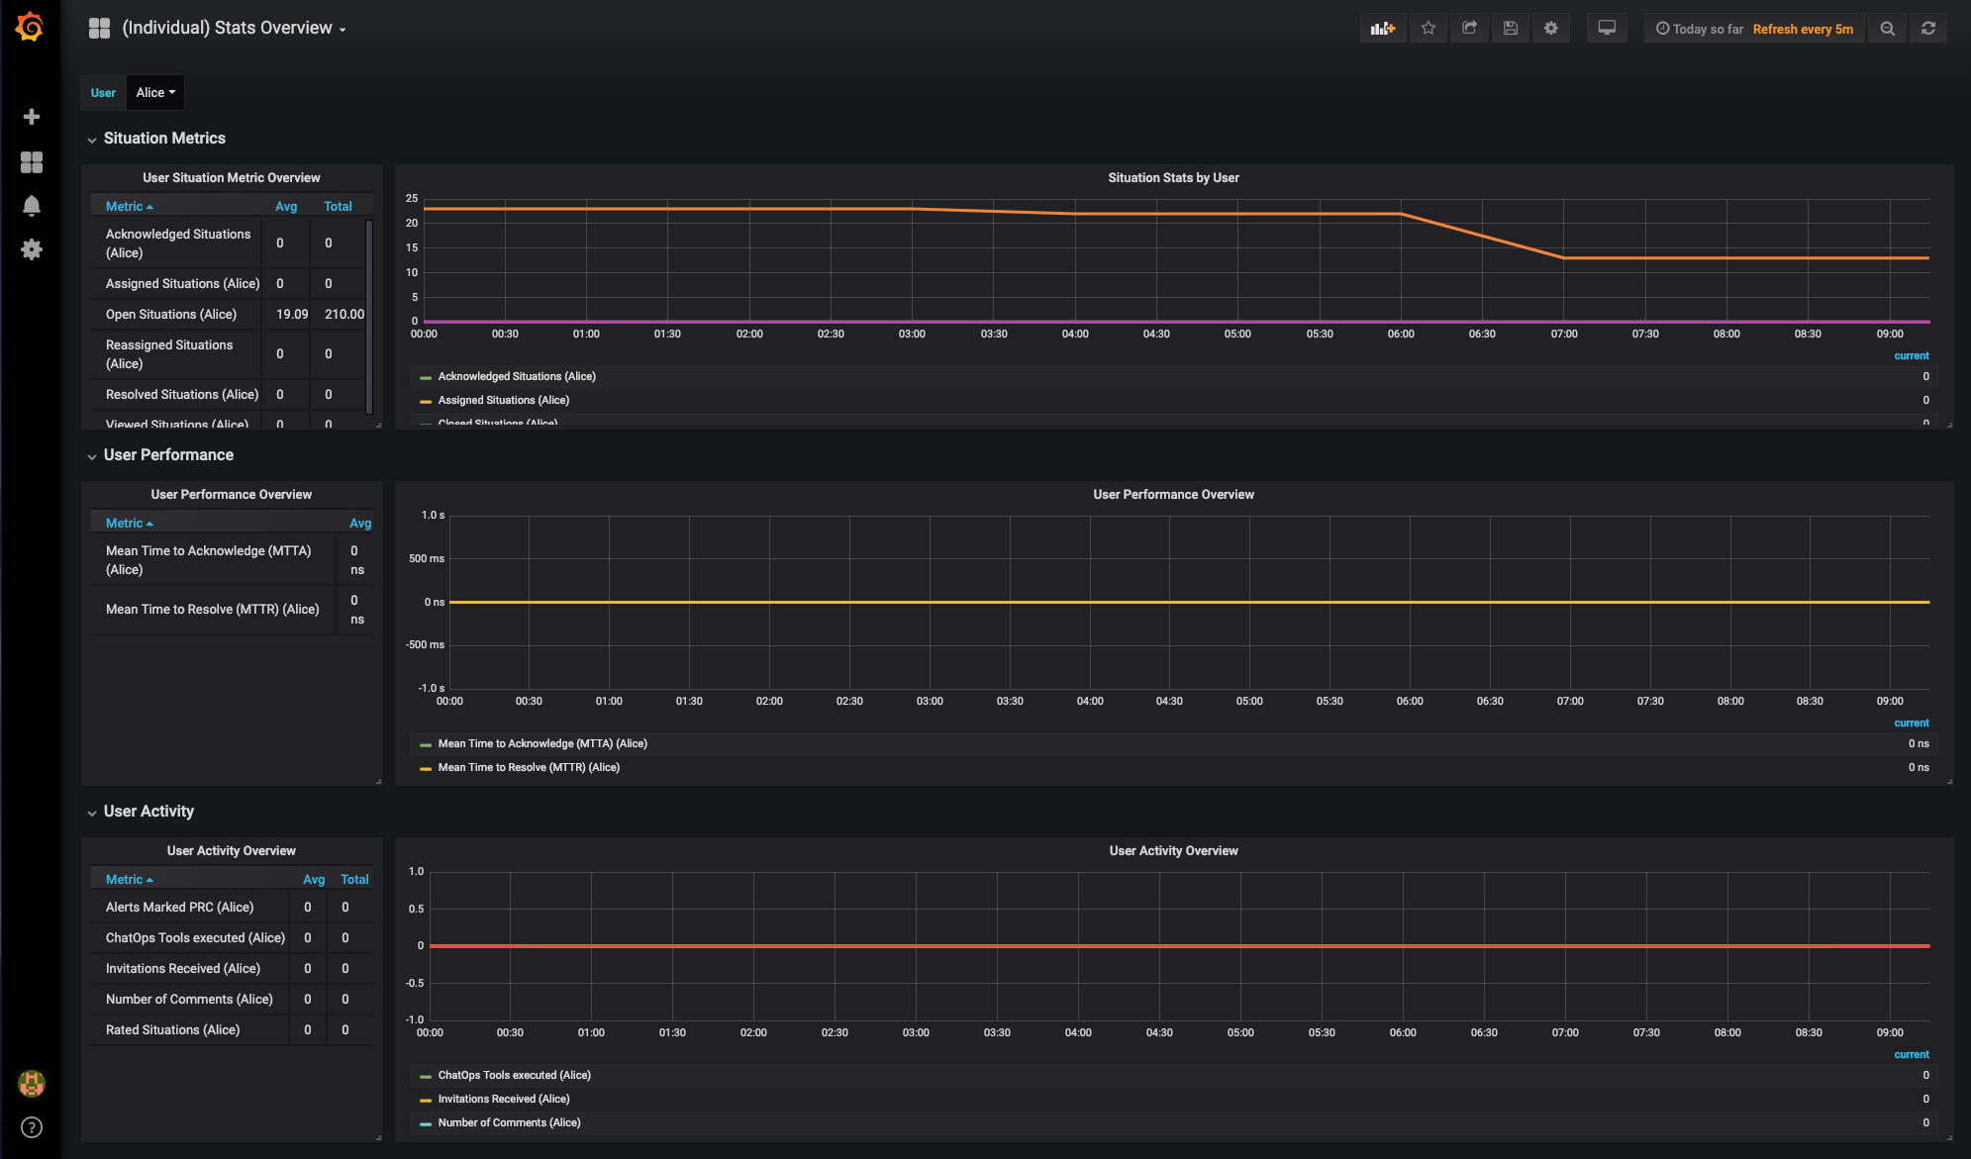Screen dimensions: 1971x1159
Task: Open time picker Today so far
Action: click(1700, 29)
